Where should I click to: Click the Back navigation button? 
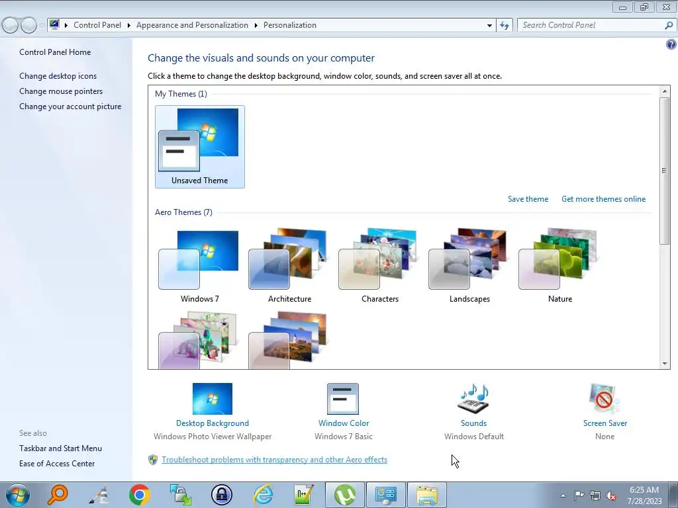click(x=10, y=26)
